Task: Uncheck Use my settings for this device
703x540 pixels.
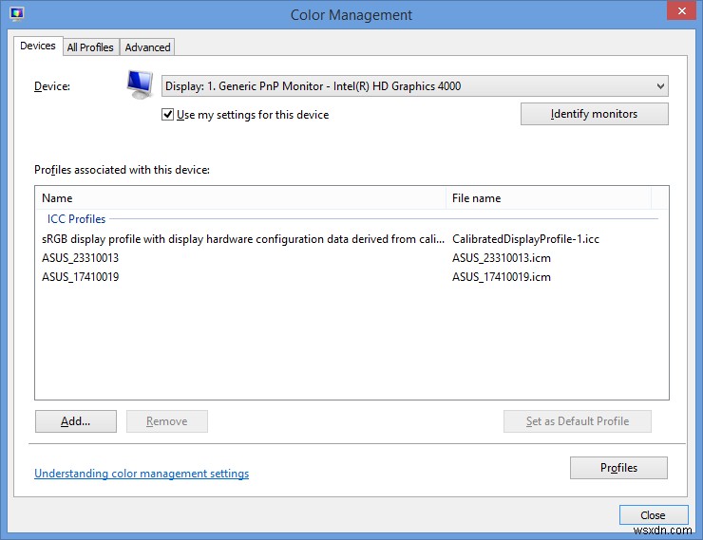Action: click(168, 115)
